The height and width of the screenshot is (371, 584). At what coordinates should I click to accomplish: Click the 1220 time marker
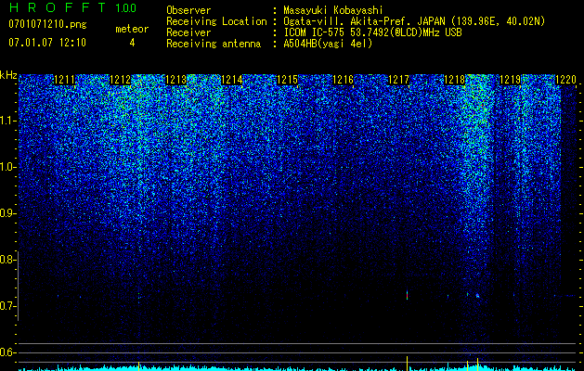(x=565, y=80)
